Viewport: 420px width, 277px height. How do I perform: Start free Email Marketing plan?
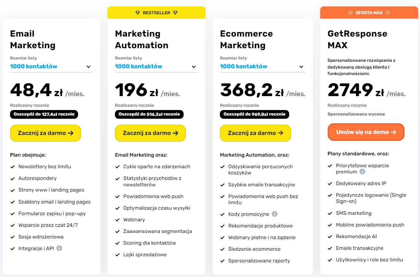coord(45,133)
